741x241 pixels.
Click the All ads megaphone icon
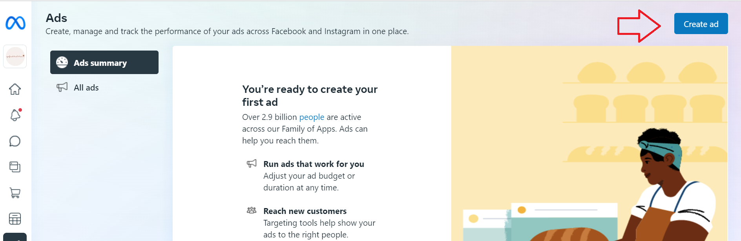click(62, 87)
